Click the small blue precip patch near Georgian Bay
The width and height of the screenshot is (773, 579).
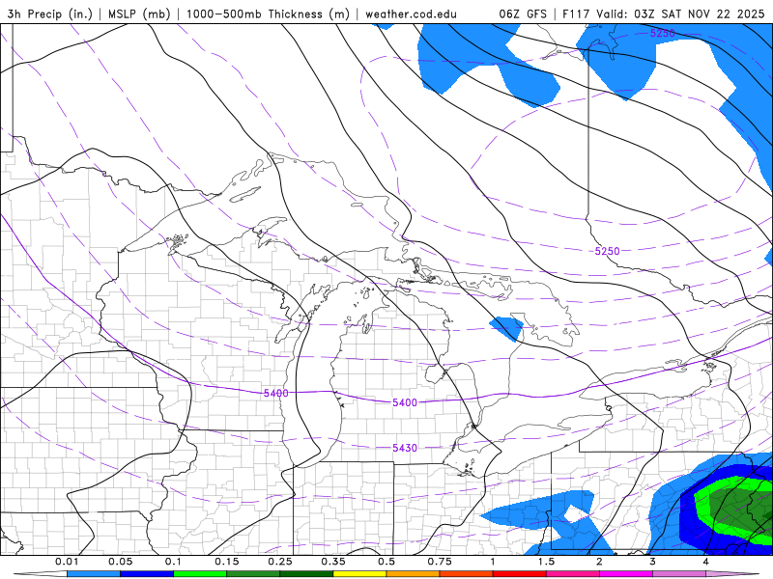[506, 328]
